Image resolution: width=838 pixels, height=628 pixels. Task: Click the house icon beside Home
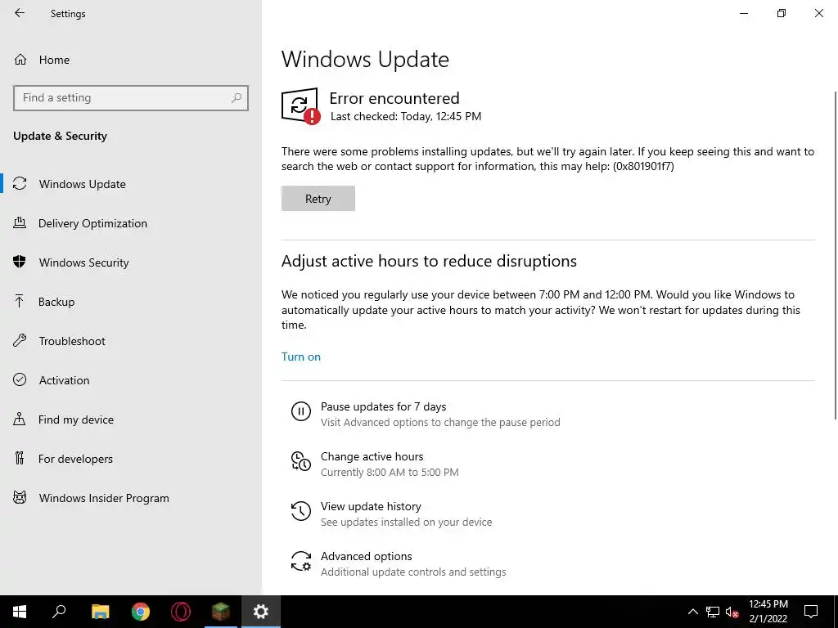click(x=20, y=59)
